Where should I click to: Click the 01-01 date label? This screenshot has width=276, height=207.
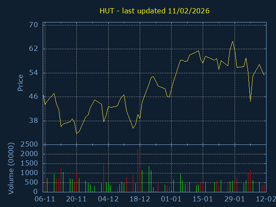tap(171, 199)
